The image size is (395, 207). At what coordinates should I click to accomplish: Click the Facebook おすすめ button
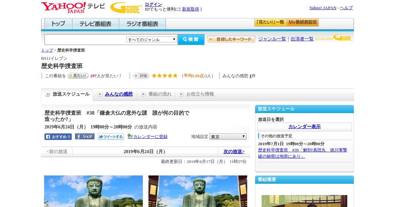(58, 137)
